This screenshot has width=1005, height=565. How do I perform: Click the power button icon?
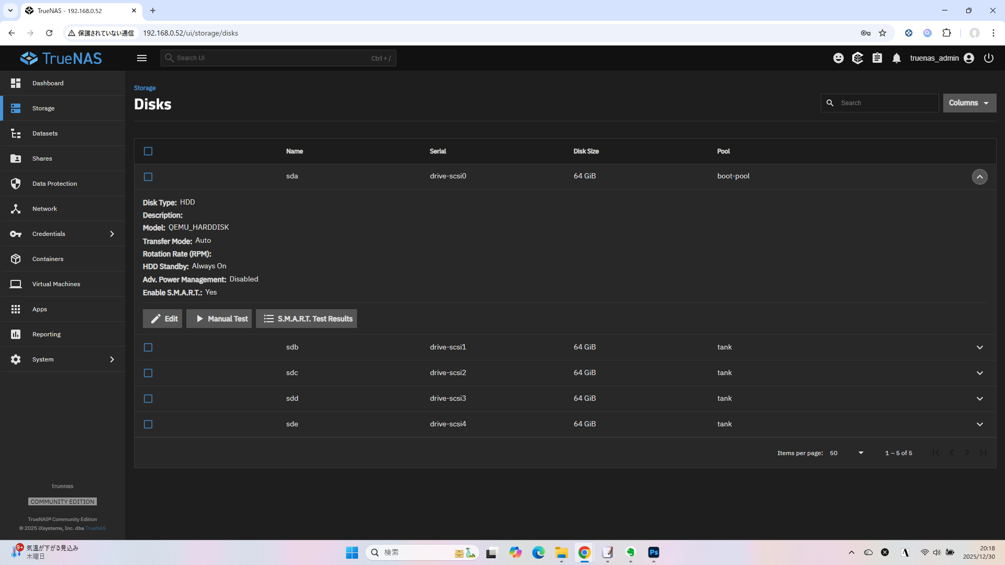pyautogui.click(x=989, y=58)
